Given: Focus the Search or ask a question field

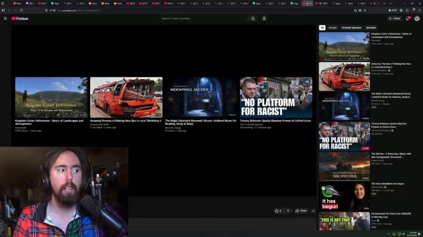Looking at the screenshot, I should pyautogui.click(x=204, y=18).
